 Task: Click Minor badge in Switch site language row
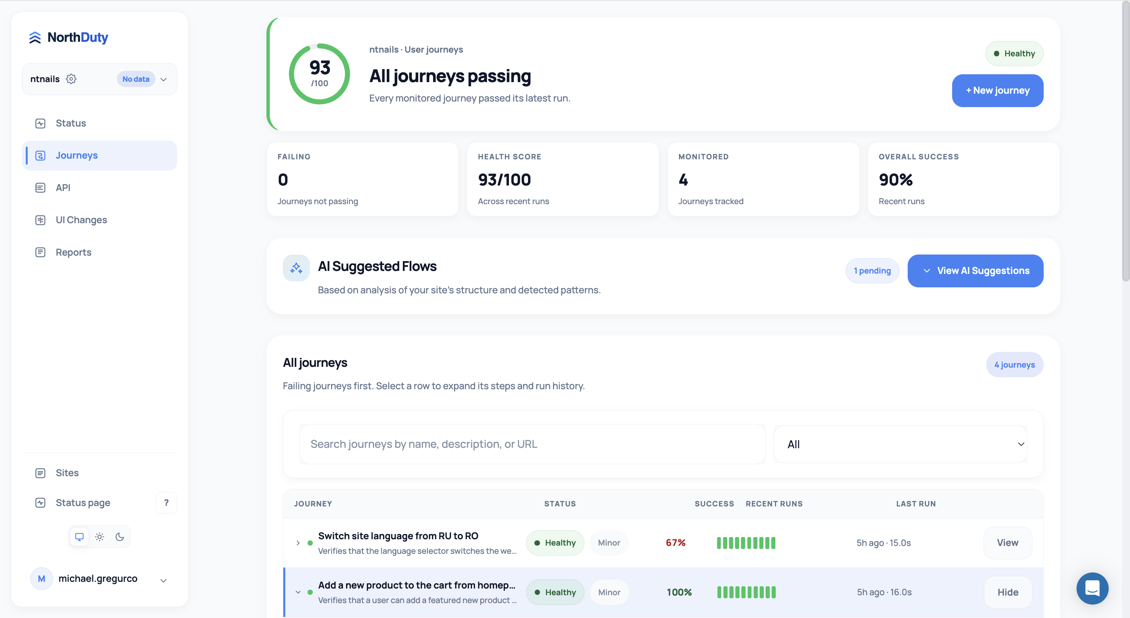point(609,543)
